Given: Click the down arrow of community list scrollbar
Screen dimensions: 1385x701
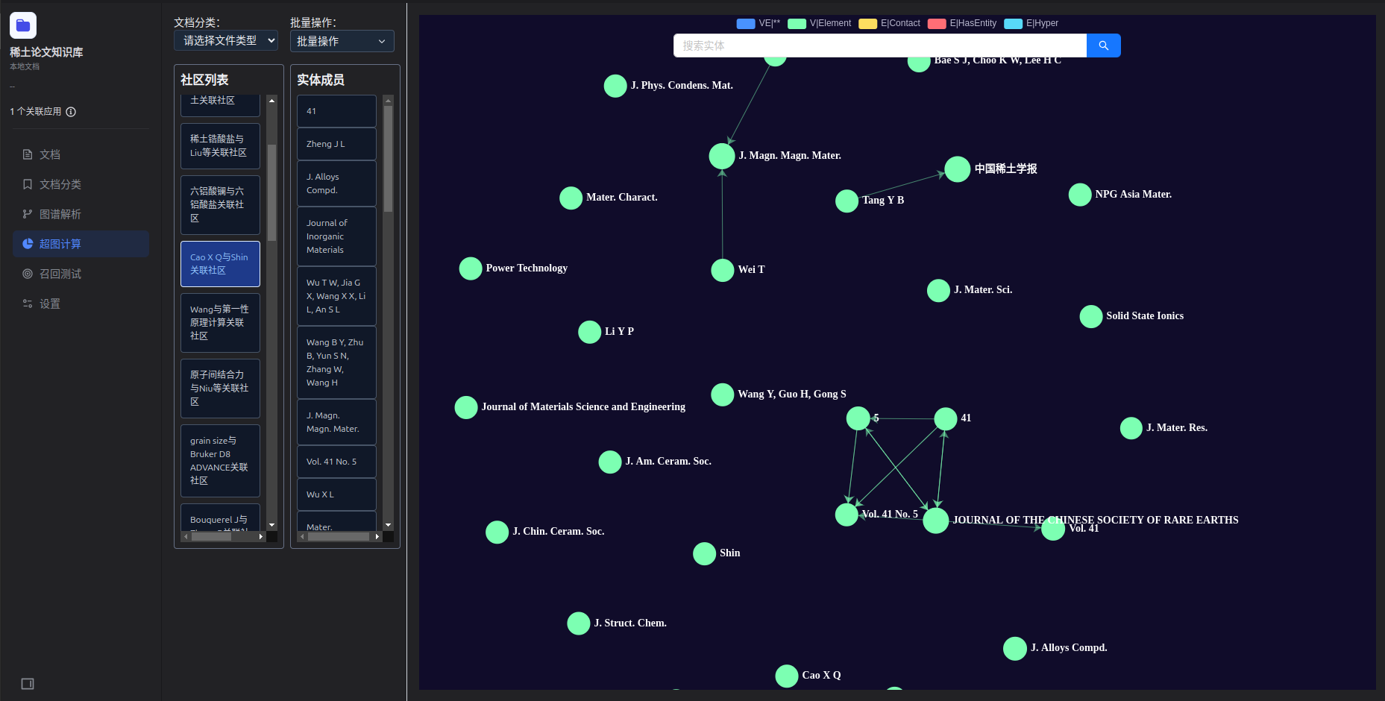Looking at the screenshot, I should click(272, 526).
